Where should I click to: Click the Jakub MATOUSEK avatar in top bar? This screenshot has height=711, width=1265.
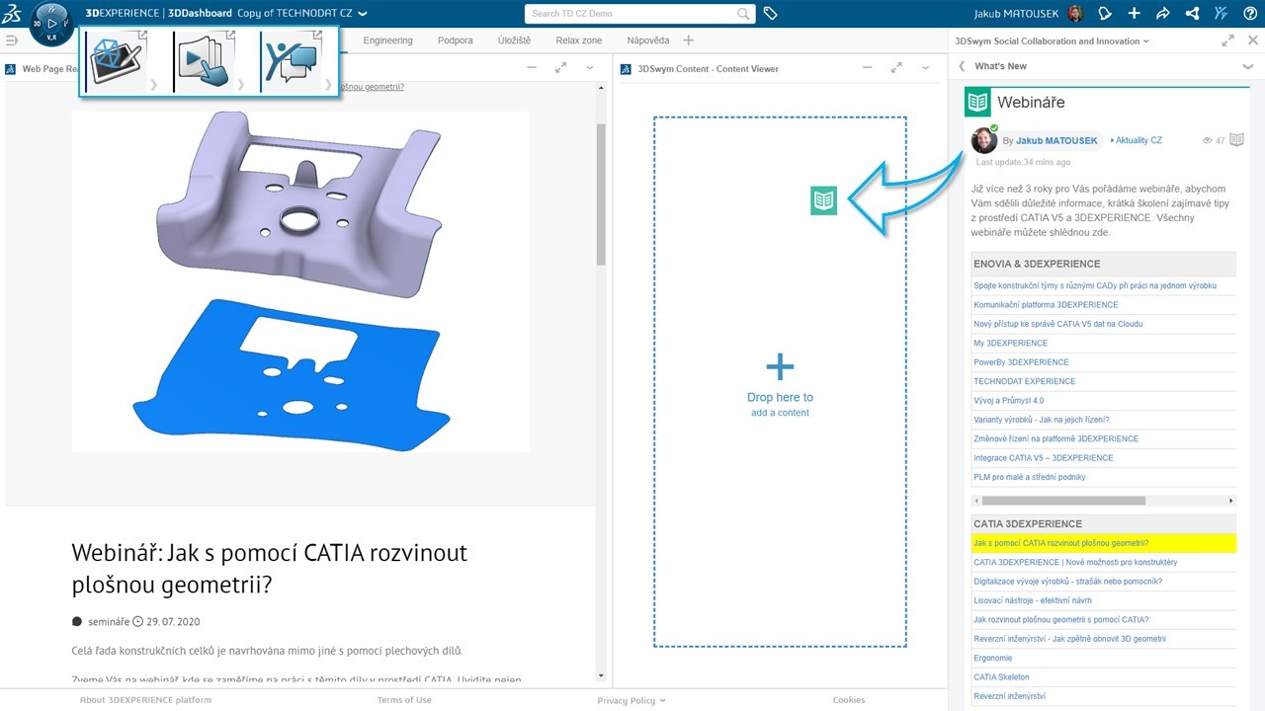(x=1076, y=14)
